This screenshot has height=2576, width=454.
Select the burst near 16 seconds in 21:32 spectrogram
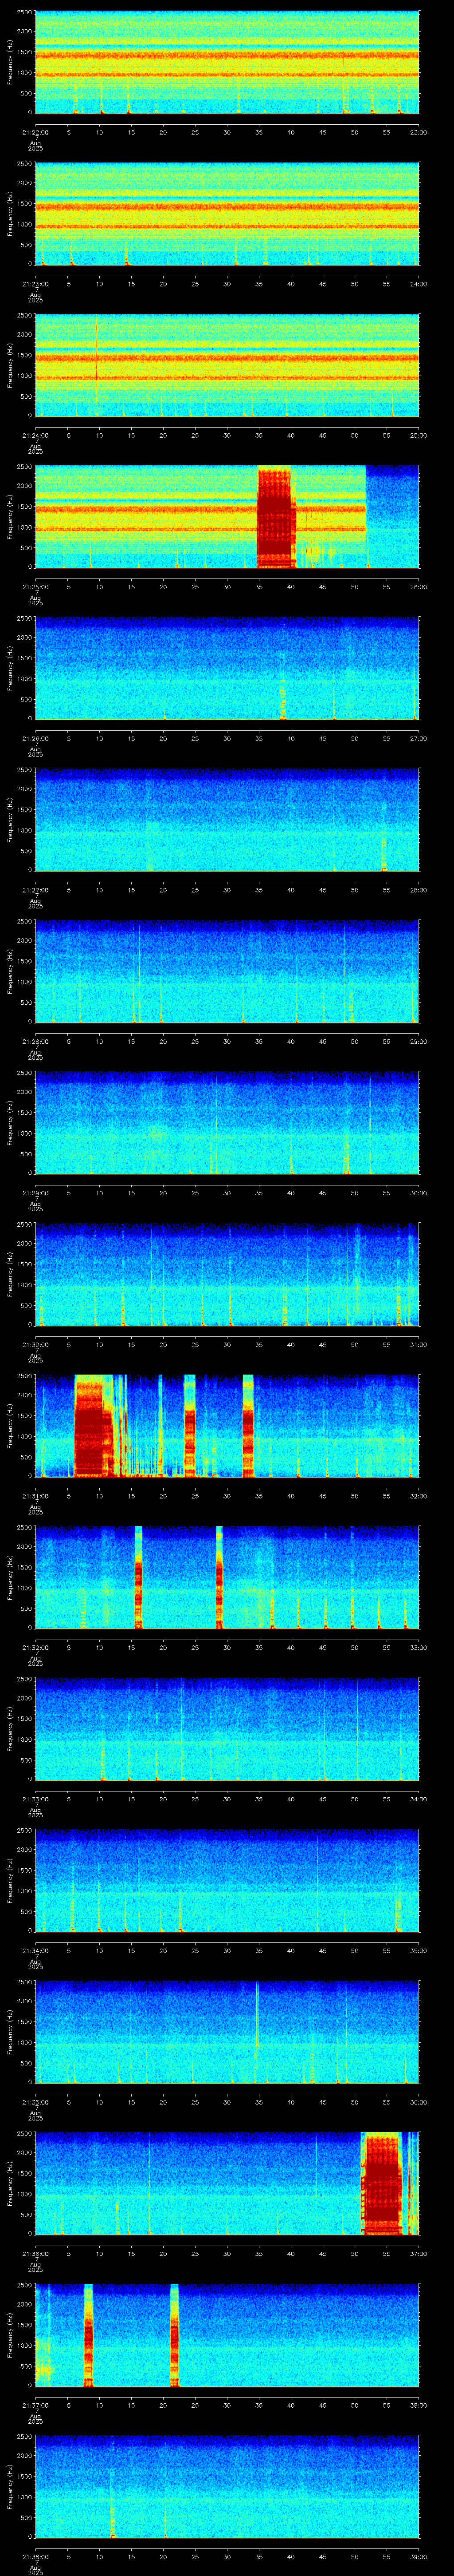pyautogui.click(x=139, y=1577)
